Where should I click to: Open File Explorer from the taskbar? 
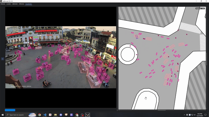(x=56, y=115)
